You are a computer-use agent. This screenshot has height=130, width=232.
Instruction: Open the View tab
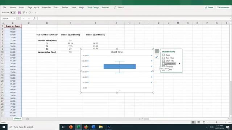(x=74, y=7)
